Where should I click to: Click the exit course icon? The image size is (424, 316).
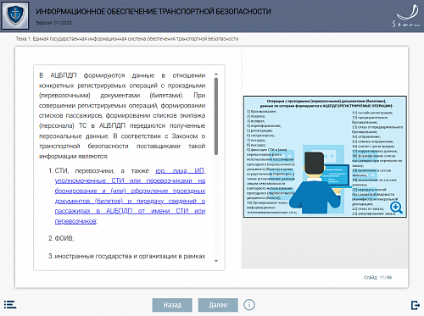tap(416, 305)
